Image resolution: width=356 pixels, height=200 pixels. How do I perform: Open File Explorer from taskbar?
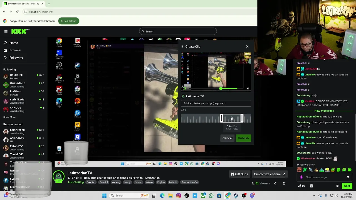tap(170, 196)
